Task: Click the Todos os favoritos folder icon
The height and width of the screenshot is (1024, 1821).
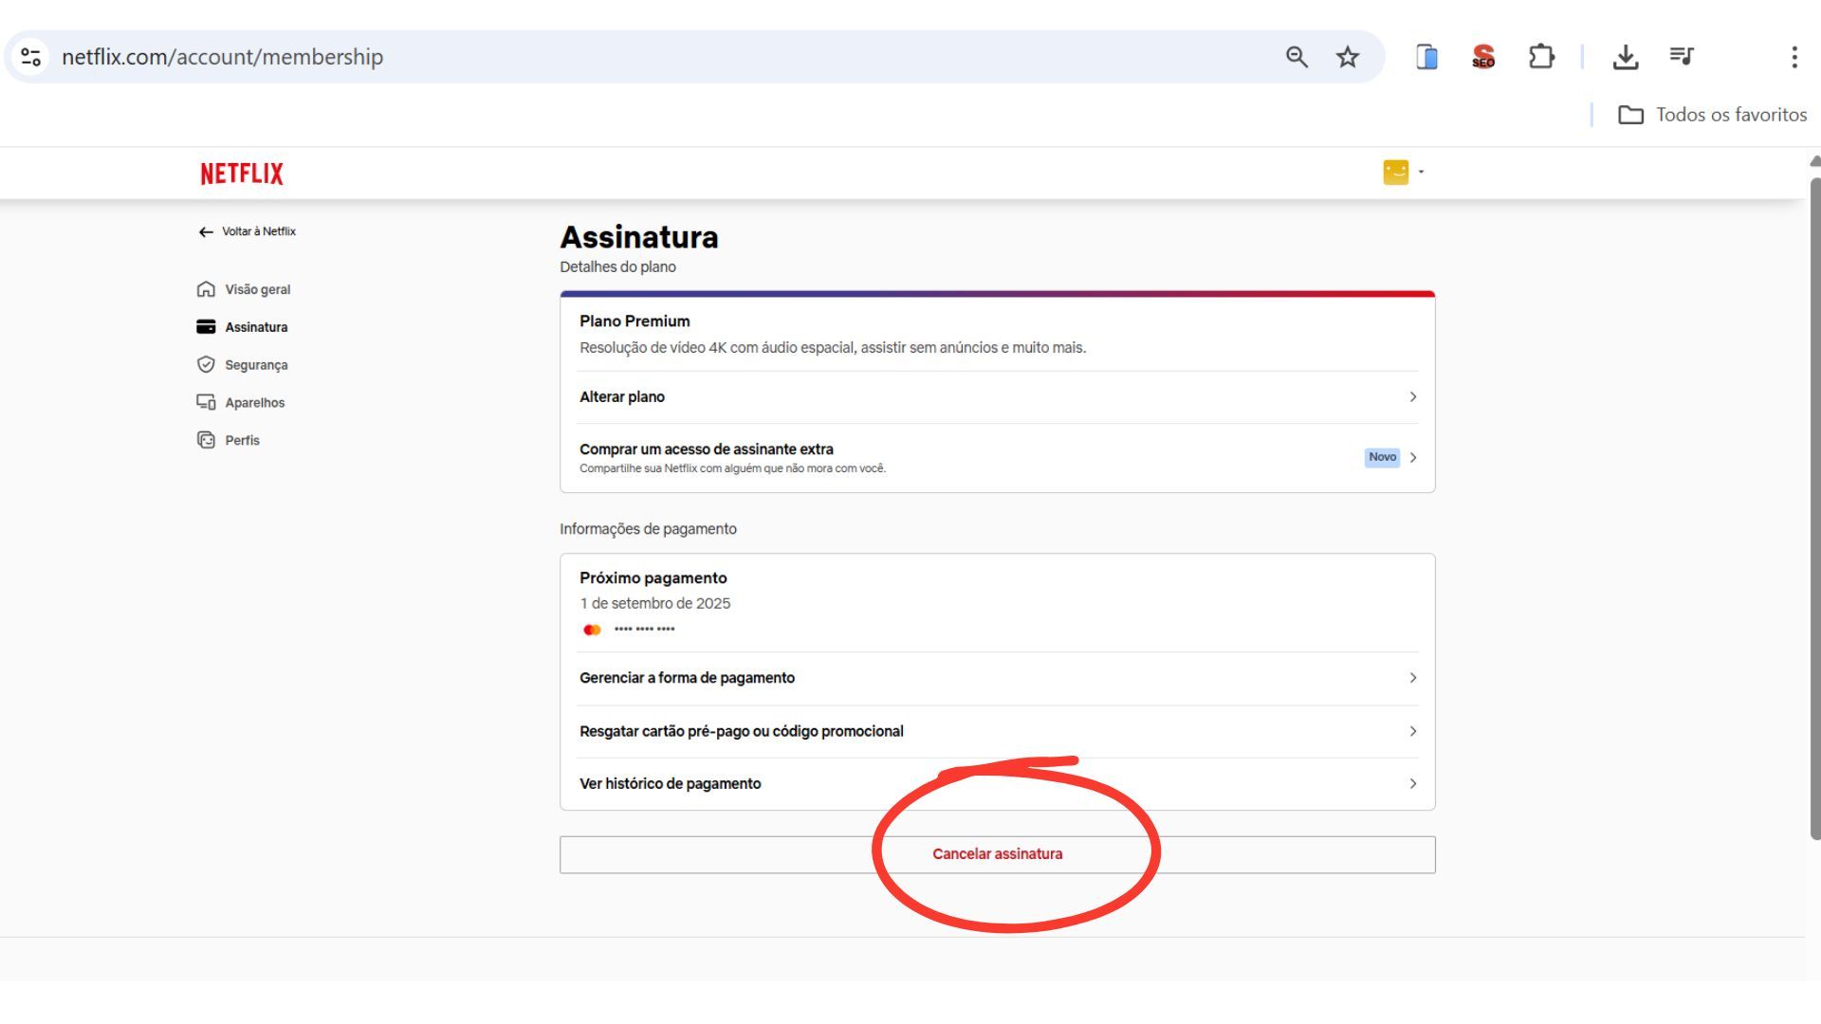Action: [x=1630, y=115]
